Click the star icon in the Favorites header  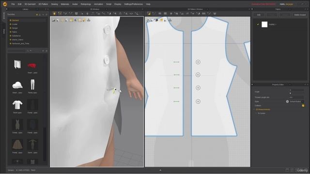click(x=37, y=14)
